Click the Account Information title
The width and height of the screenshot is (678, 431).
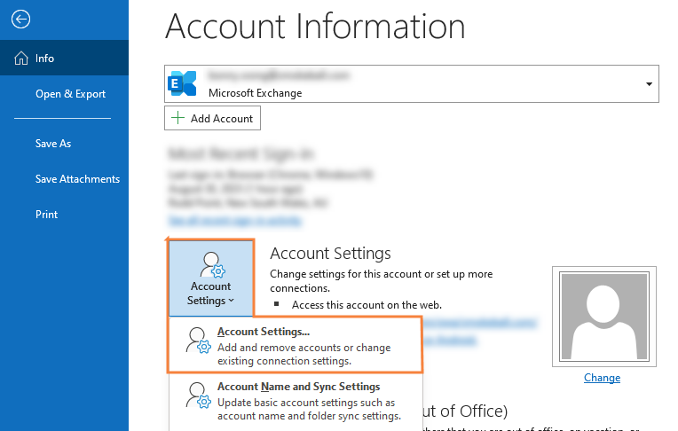point(315,27)
